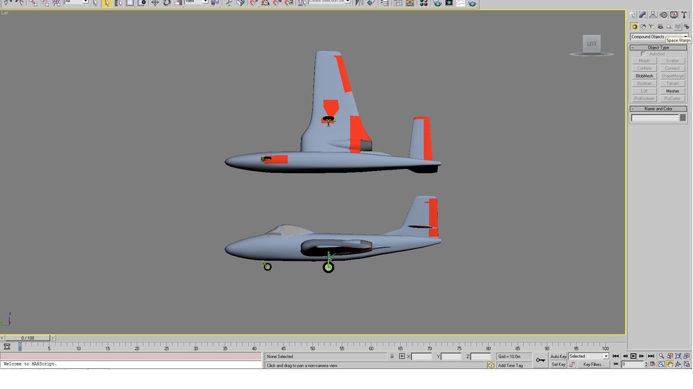Open the Compound Objects dropdown
Image resolution: width=693 pixels, height=389 pixels.
point(658,37)
